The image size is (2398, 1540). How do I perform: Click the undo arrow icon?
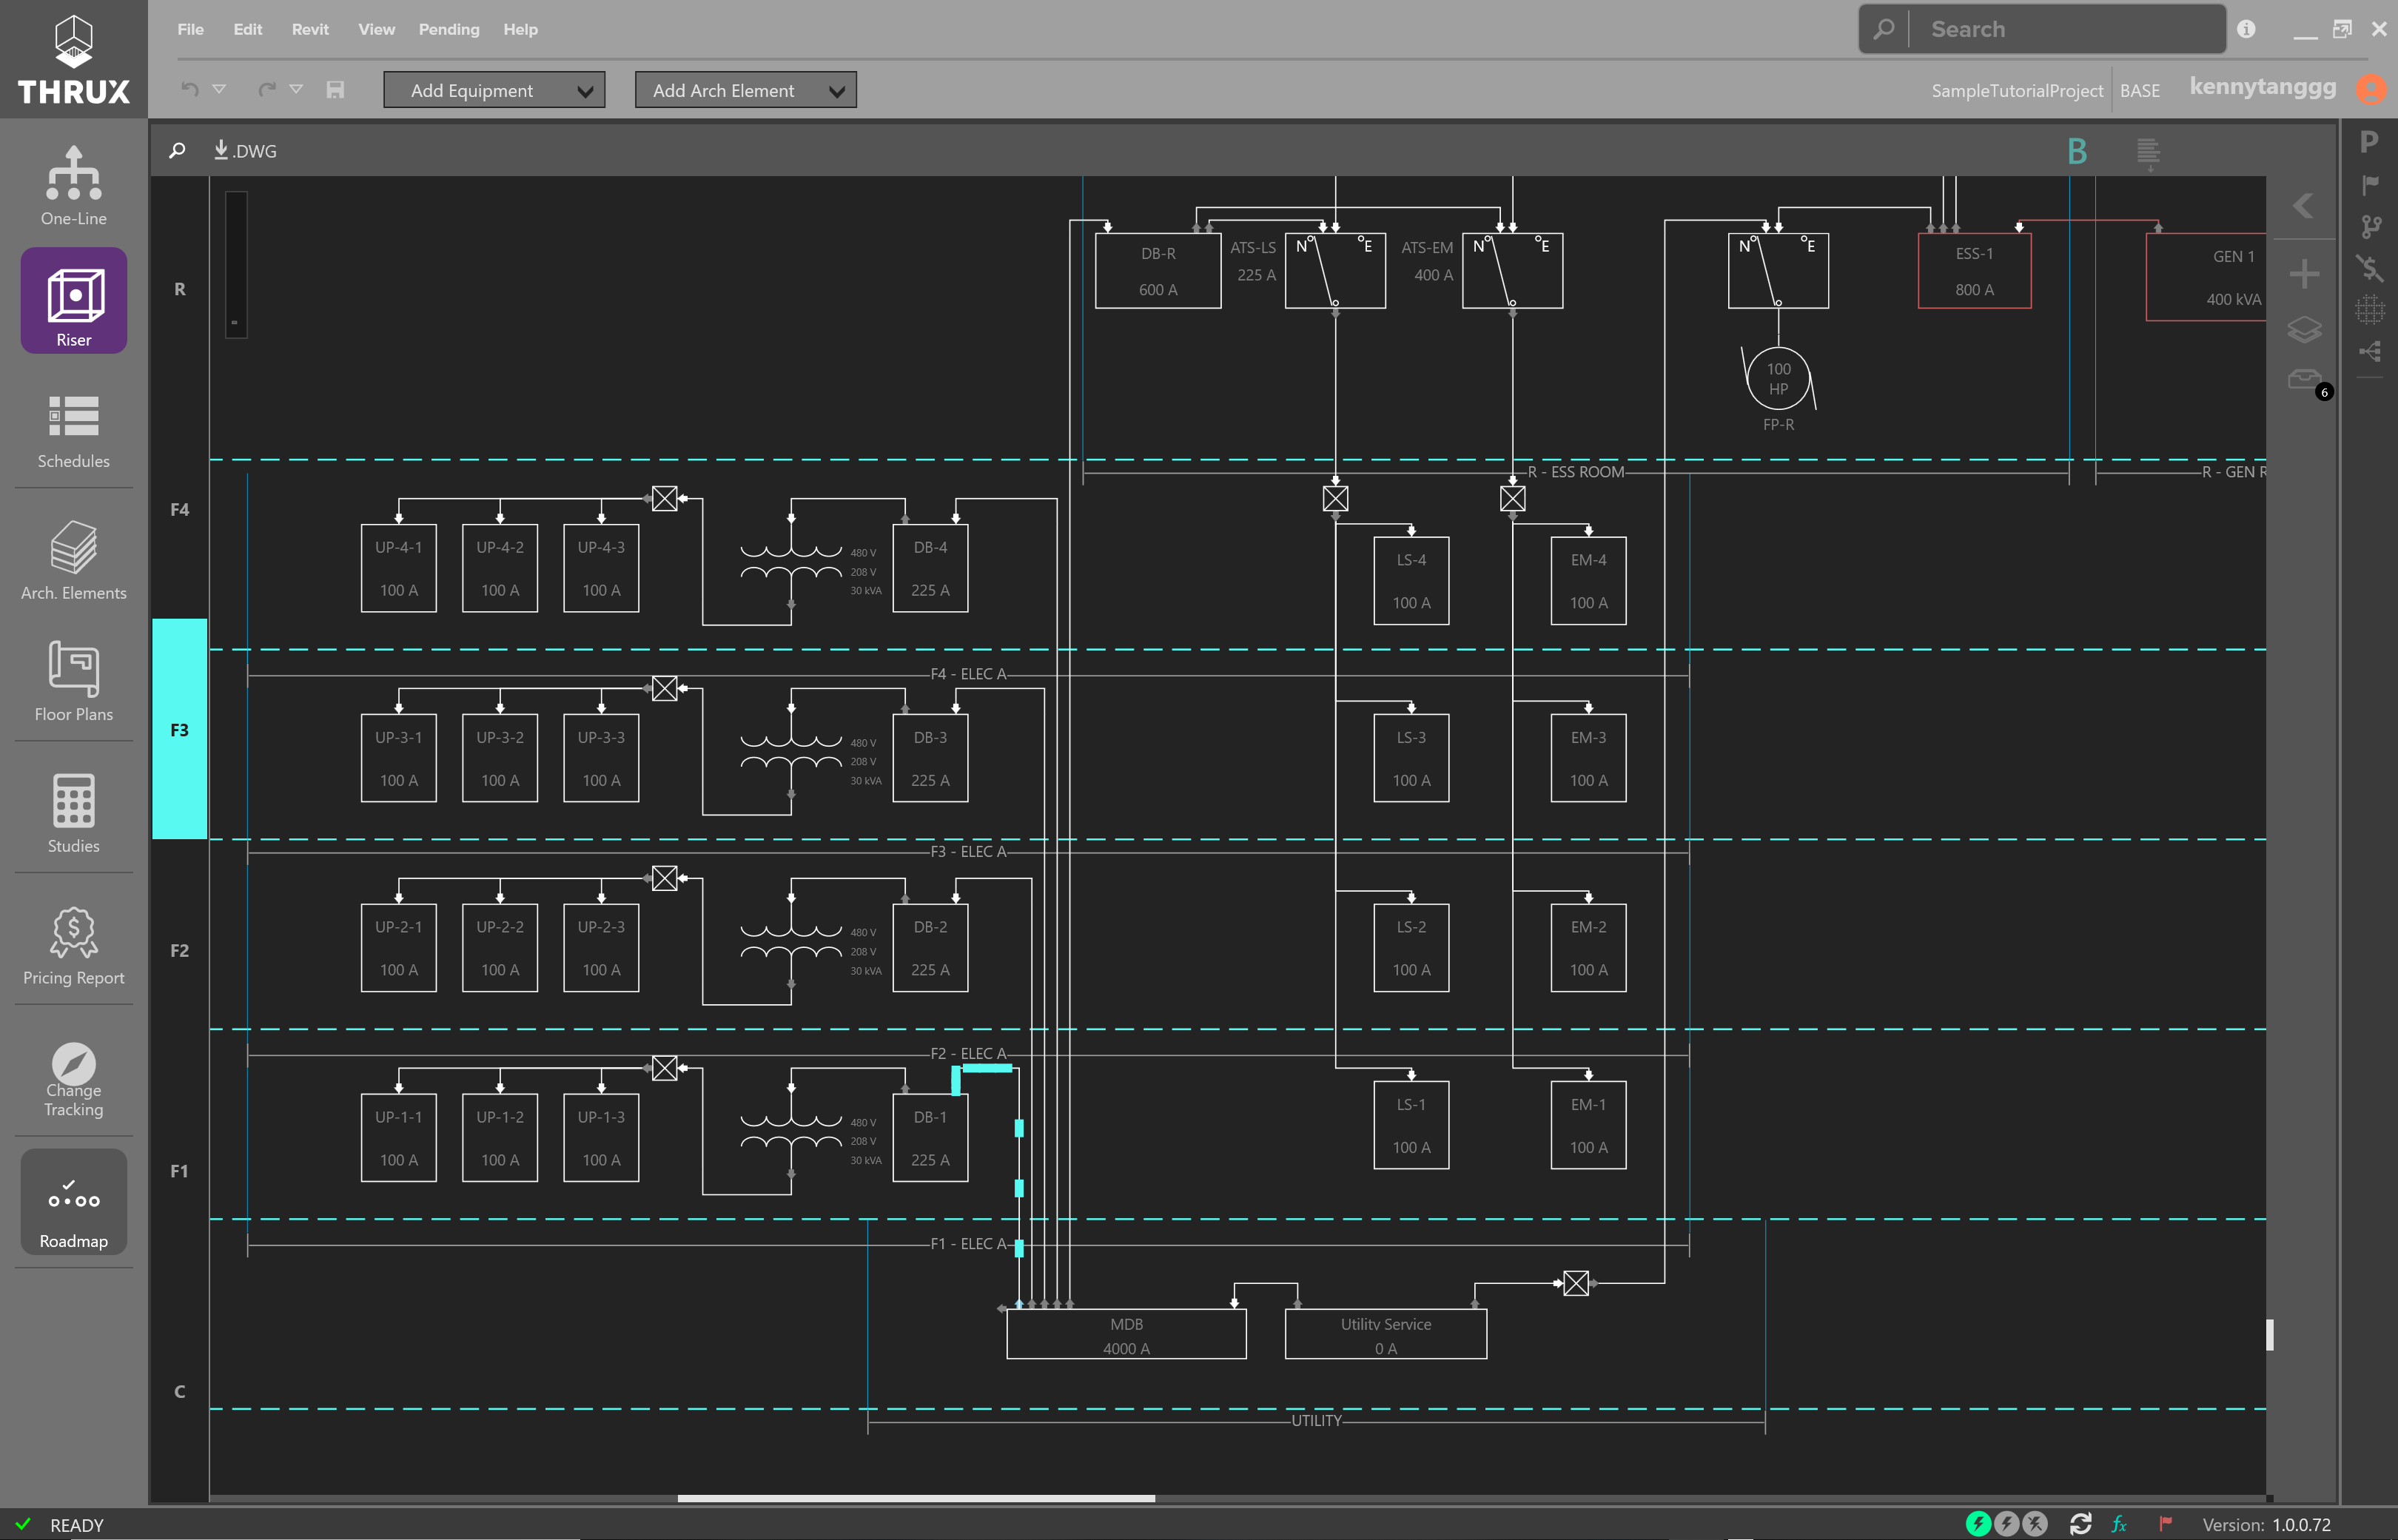tap(189, 90)
